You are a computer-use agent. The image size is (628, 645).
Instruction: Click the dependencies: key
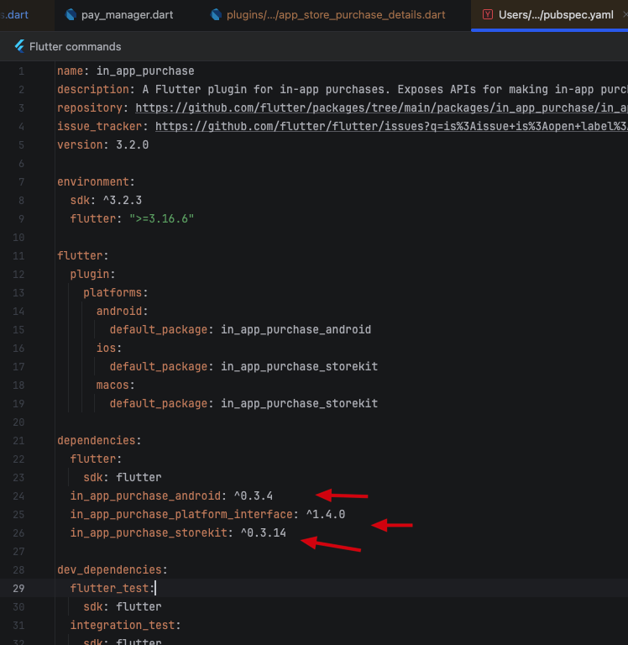tap(99, 441)
